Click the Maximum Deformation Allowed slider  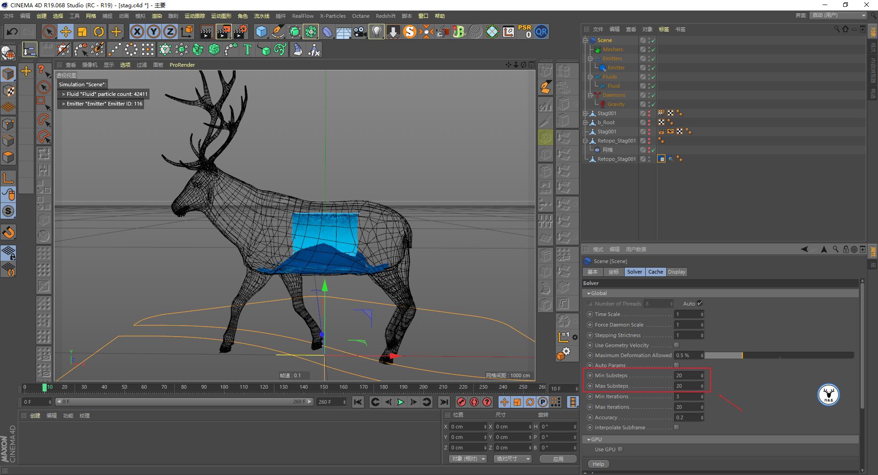click(779, 355)
